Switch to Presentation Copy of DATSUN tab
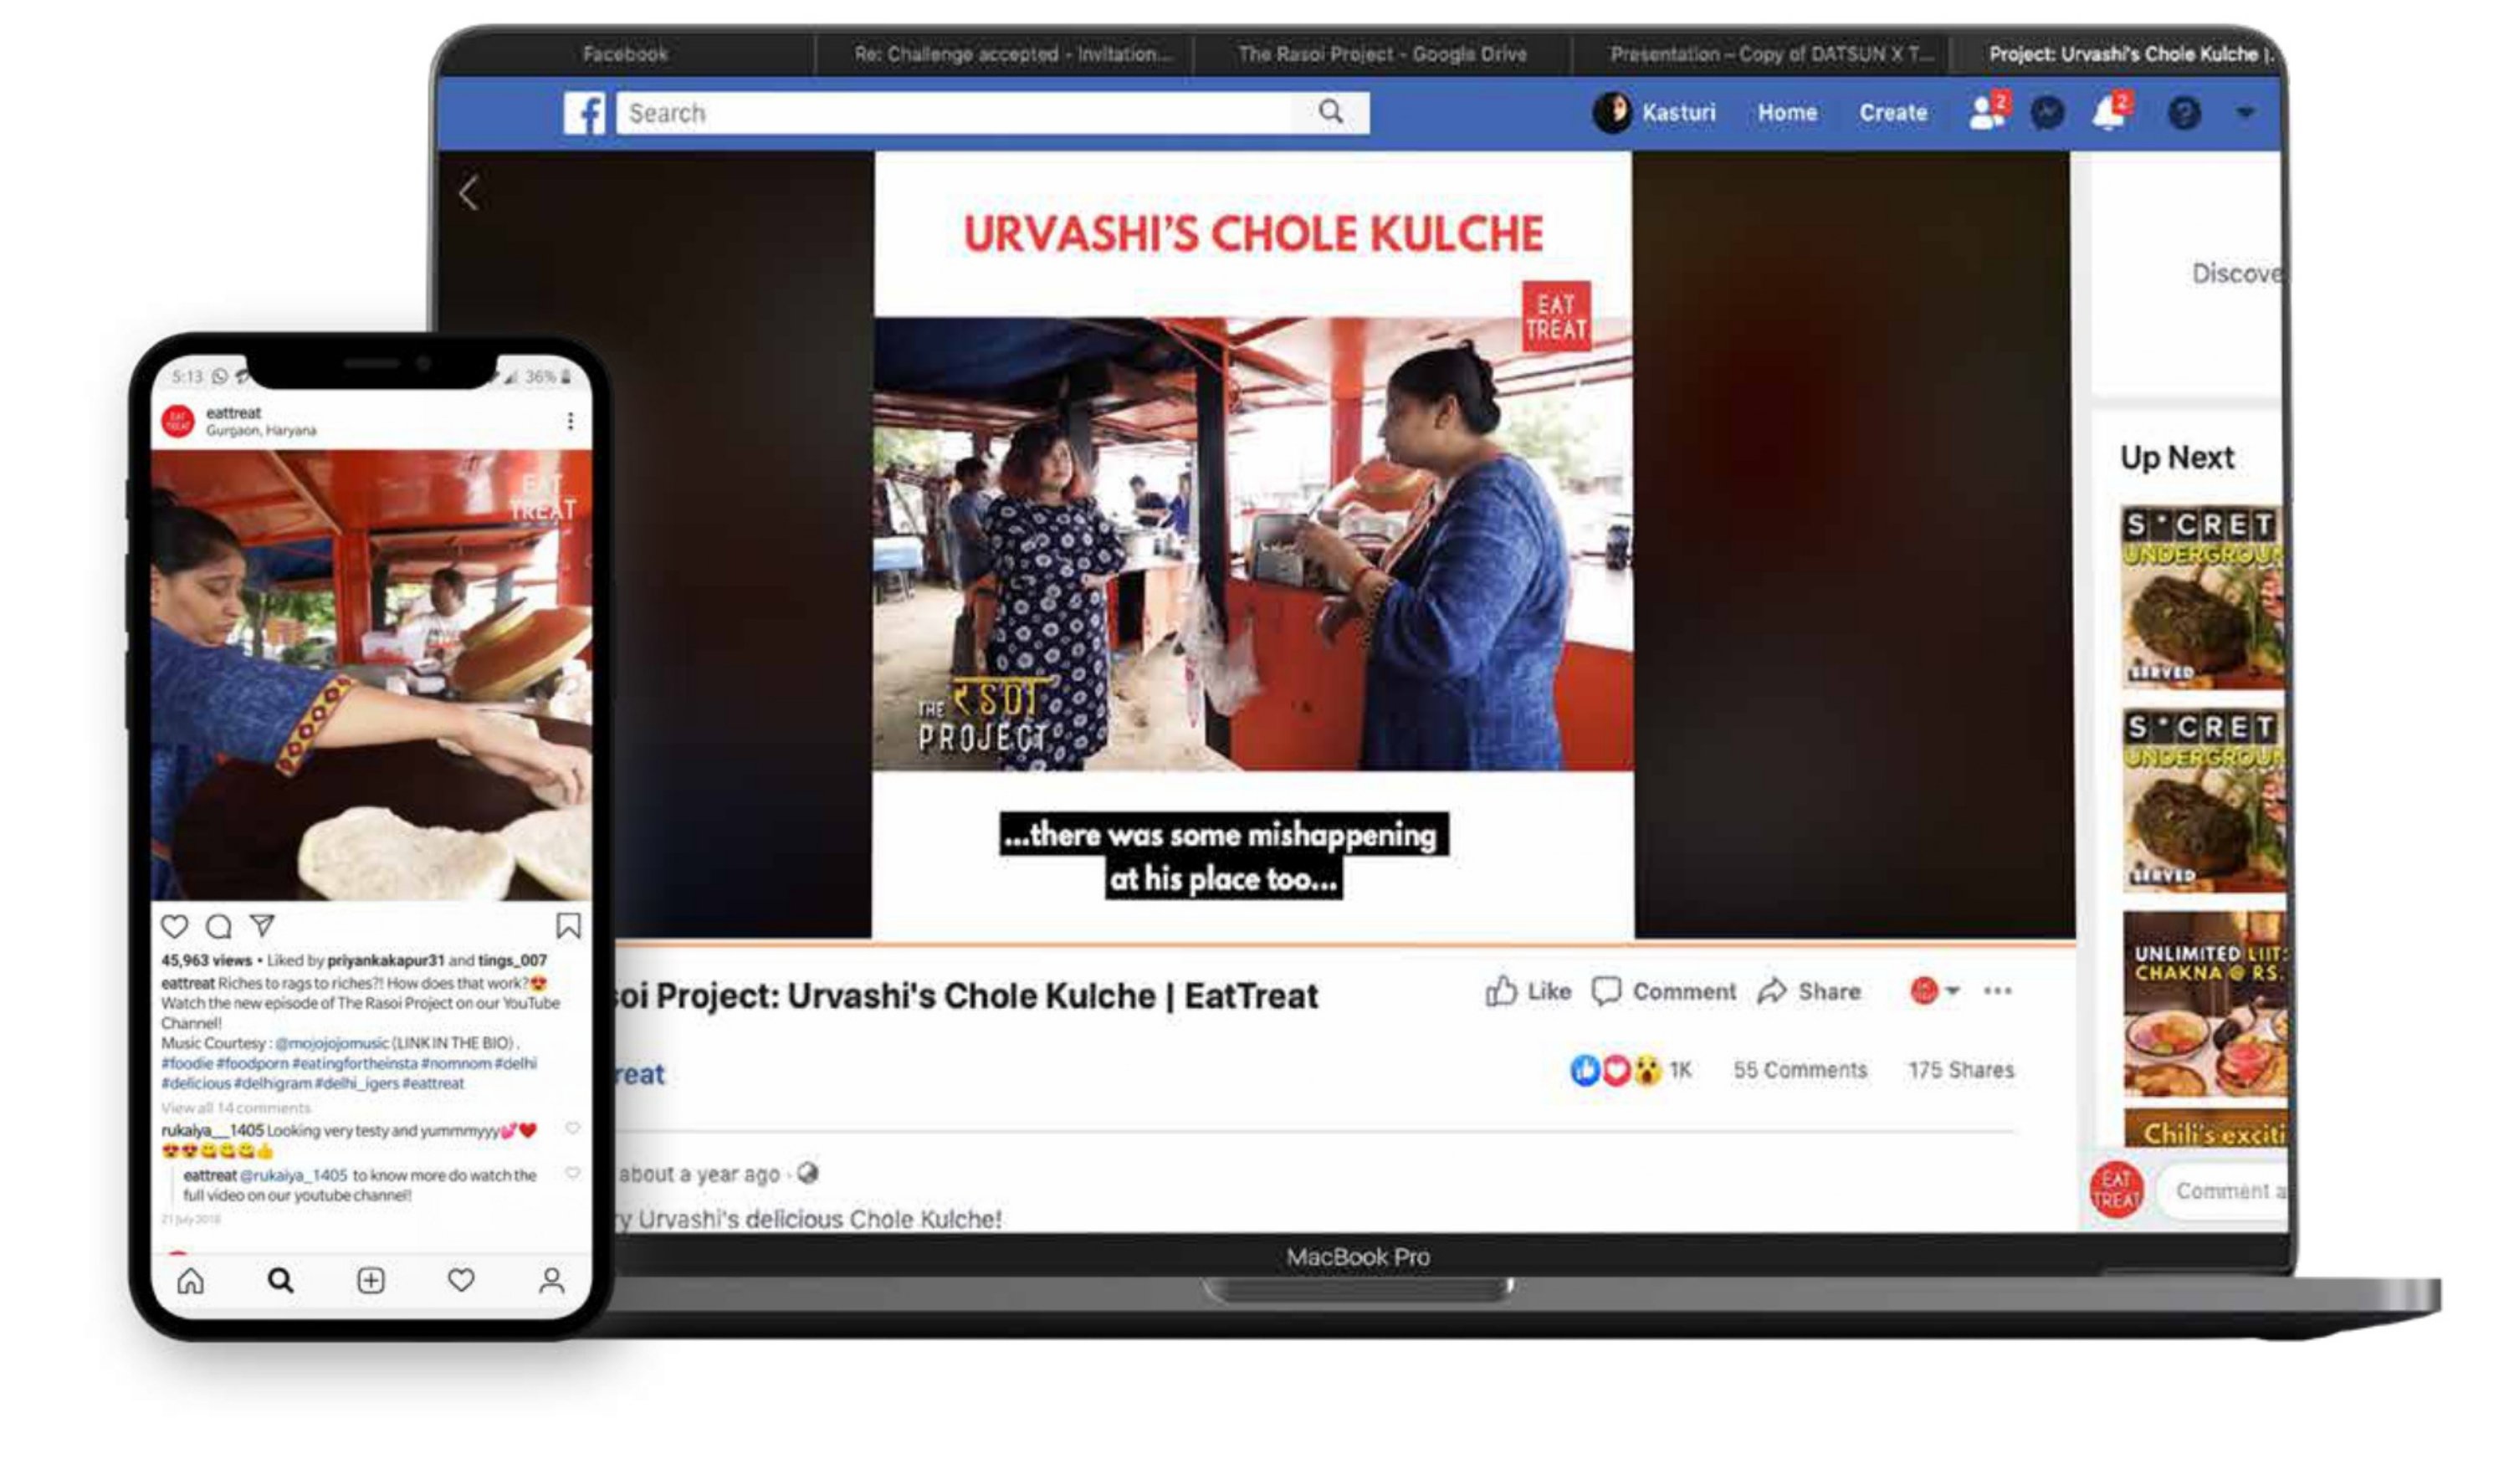This screenshot has width=2509, height=1484. [1762, 54]
